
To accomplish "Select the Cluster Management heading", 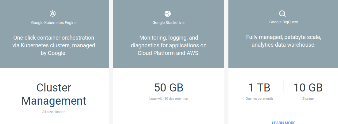I will click(x=54, y=94).
